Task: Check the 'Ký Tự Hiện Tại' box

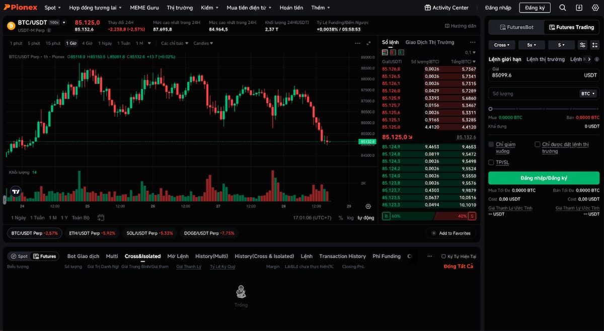Action: [443, 257]
